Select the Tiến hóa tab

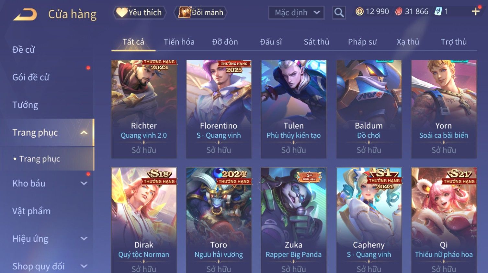coord(179,42)
